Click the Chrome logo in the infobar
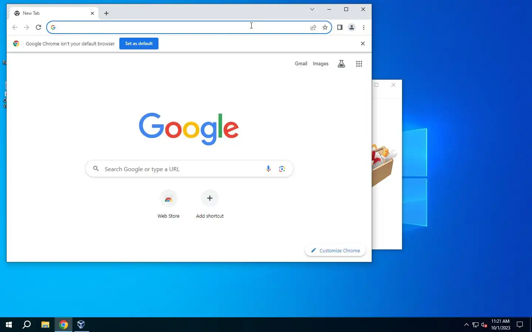532x332 pixels. [16, 44]
